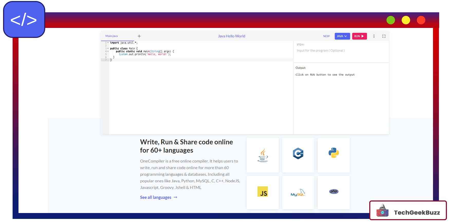The width and height of the screenshot is (451, 223).
Task: Click the plus icon to add a new file
Action: (139, 36)
